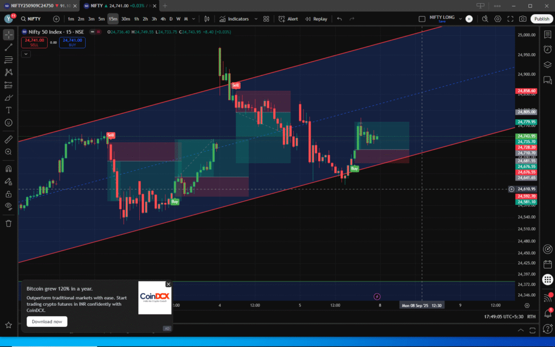Activate the Magnet mode icon
This screenshot has width=555, height=347.
tap(9, 169)
